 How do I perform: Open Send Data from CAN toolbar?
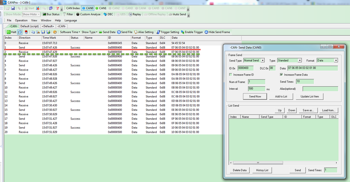pyautogui.click(x=107, y=32)
